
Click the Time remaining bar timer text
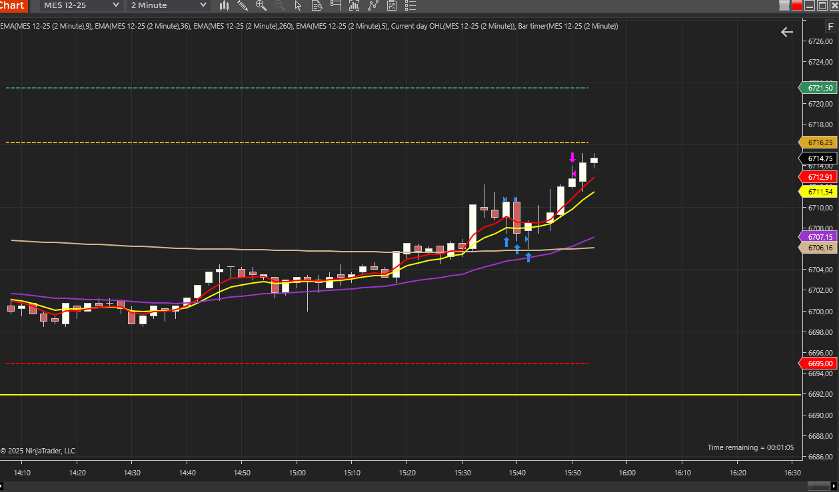pos(750,447)
